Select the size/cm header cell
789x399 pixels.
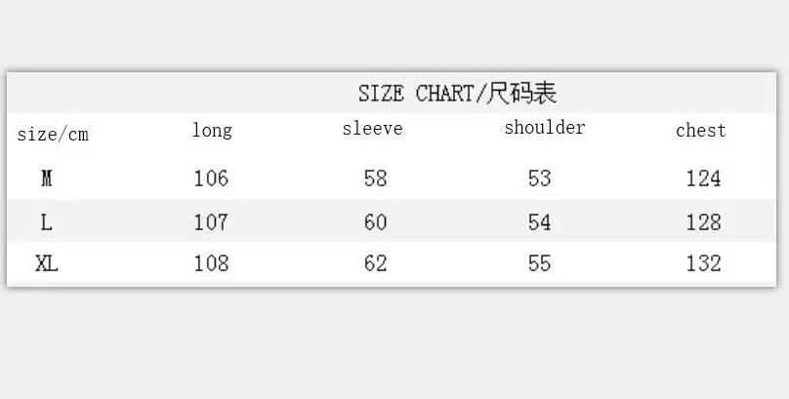(x=53, y=135)
